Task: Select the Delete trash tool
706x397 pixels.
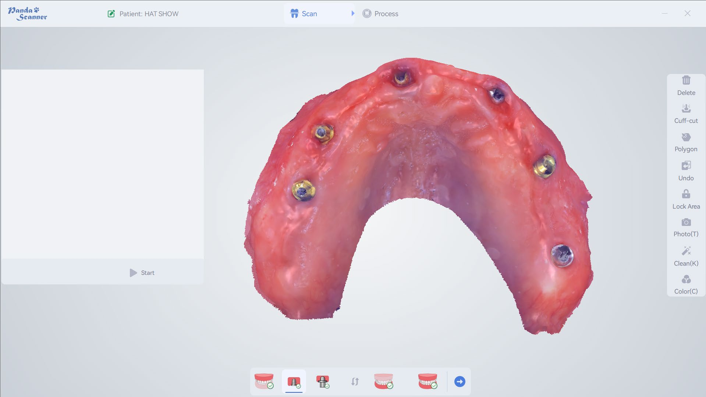Action: [x=686, y=86]
